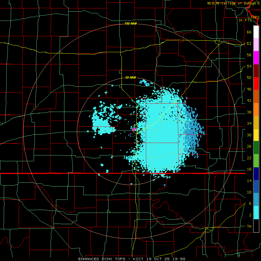The height and width of the screenshot is (261, 261).
Task: Click the TOPS legend title
Action: coord(255,17)
